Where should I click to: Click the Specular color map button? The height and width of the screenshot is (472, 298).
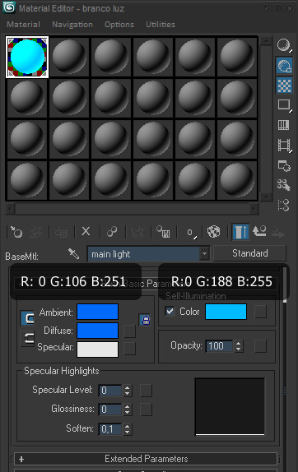click(129, 349)
